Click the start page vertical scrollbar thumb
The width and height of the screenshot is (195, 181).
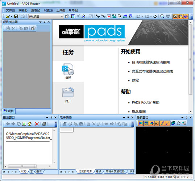click(190, 60)
